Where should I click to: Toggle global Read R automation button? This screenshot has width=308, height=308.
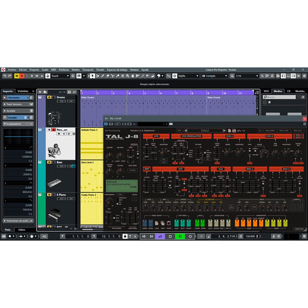pyautogui.click(x=32, y=76)
